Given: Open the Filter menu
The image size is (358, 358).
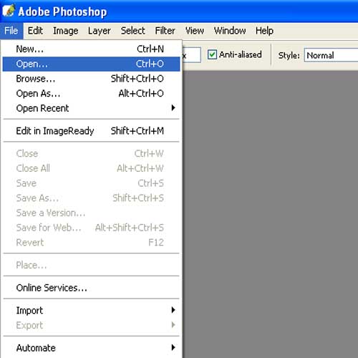Looking at the screenshot, I should tap(165, 31).
